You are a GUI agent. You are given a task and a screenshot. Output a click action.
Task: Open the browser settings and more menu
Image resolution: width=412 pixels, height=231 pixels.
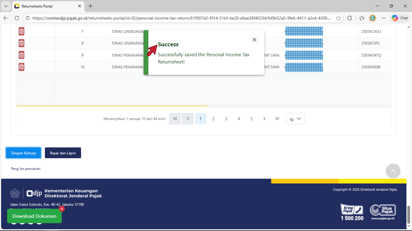pos(383,18)
